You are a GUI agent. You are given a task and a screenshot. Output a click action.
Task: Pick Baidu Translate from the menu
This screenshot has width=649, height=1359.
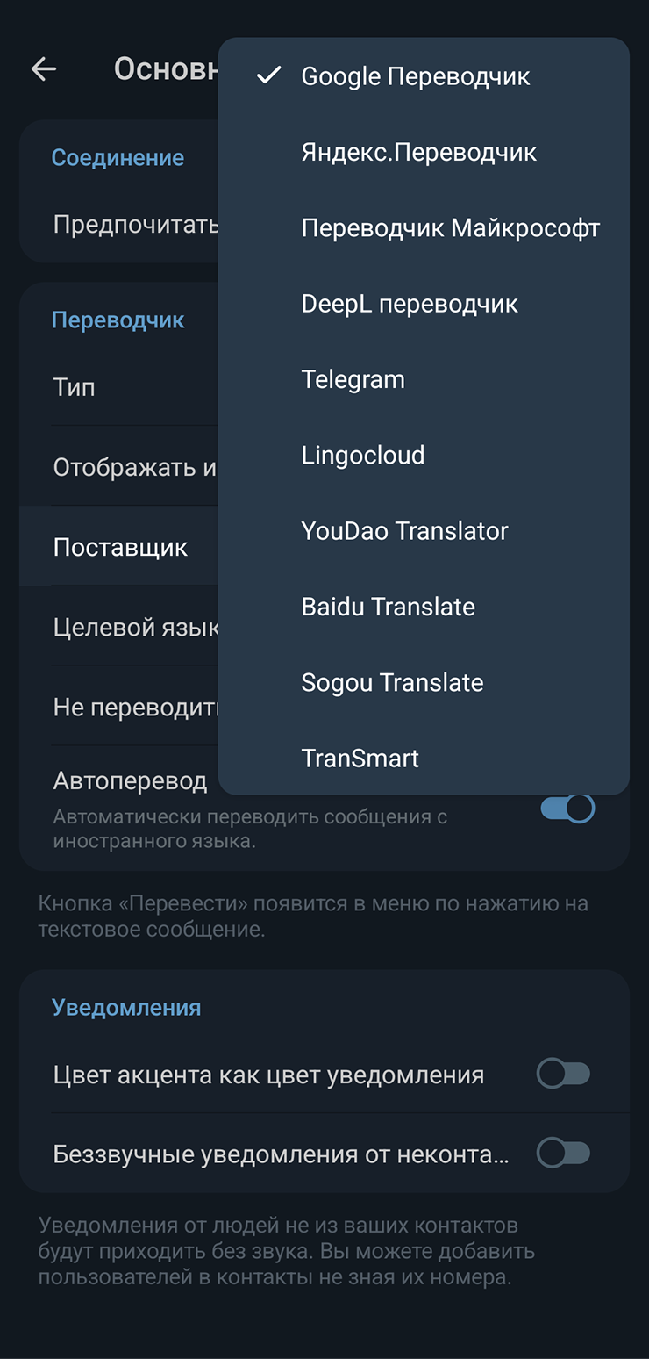[388, 607]
